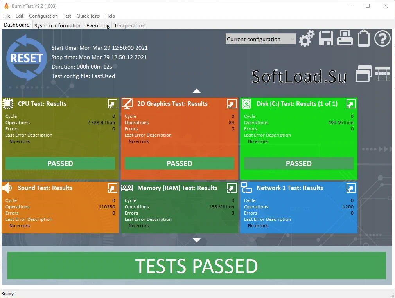Open test configuration gears icon
Screen dimensions: 395x298
[307, 39]
